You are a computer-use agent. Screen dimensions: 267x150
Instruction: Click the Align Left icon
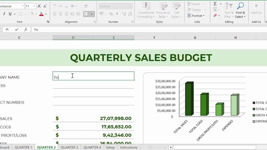pos(55,14)
